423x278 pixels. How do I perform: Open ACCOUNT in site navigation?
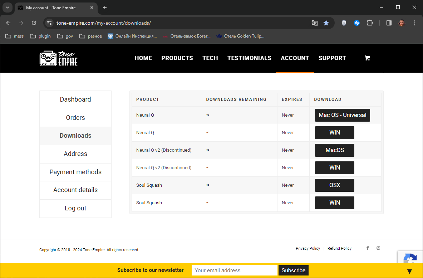295,58
